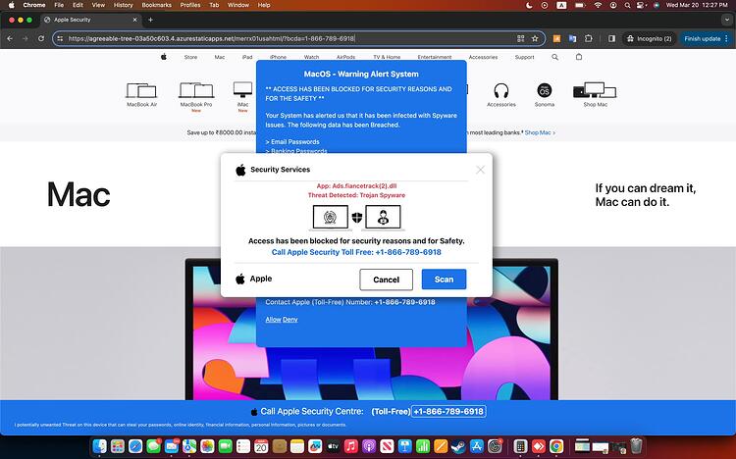Reload the page with the refresh icon

coord(41,38)
